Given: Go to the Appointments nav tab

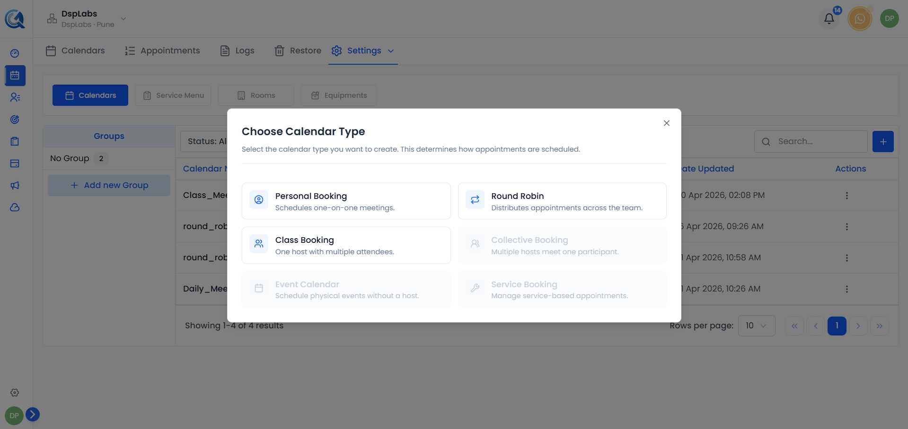Looking at the screenshot, I should click(162, 51).
